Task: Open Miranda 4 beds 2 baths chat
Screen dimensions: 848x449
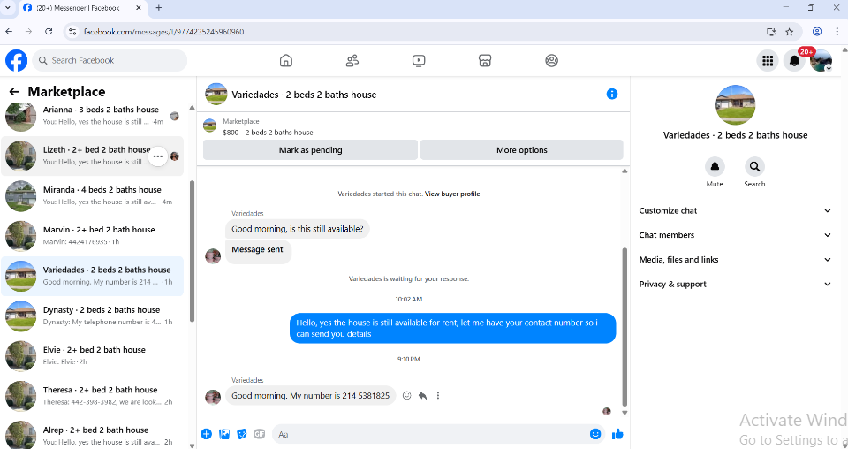Action: [x=93, y=196]
